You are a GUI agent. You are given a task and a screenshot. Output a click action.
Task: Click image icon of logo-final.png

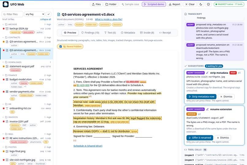pos(7,151)
